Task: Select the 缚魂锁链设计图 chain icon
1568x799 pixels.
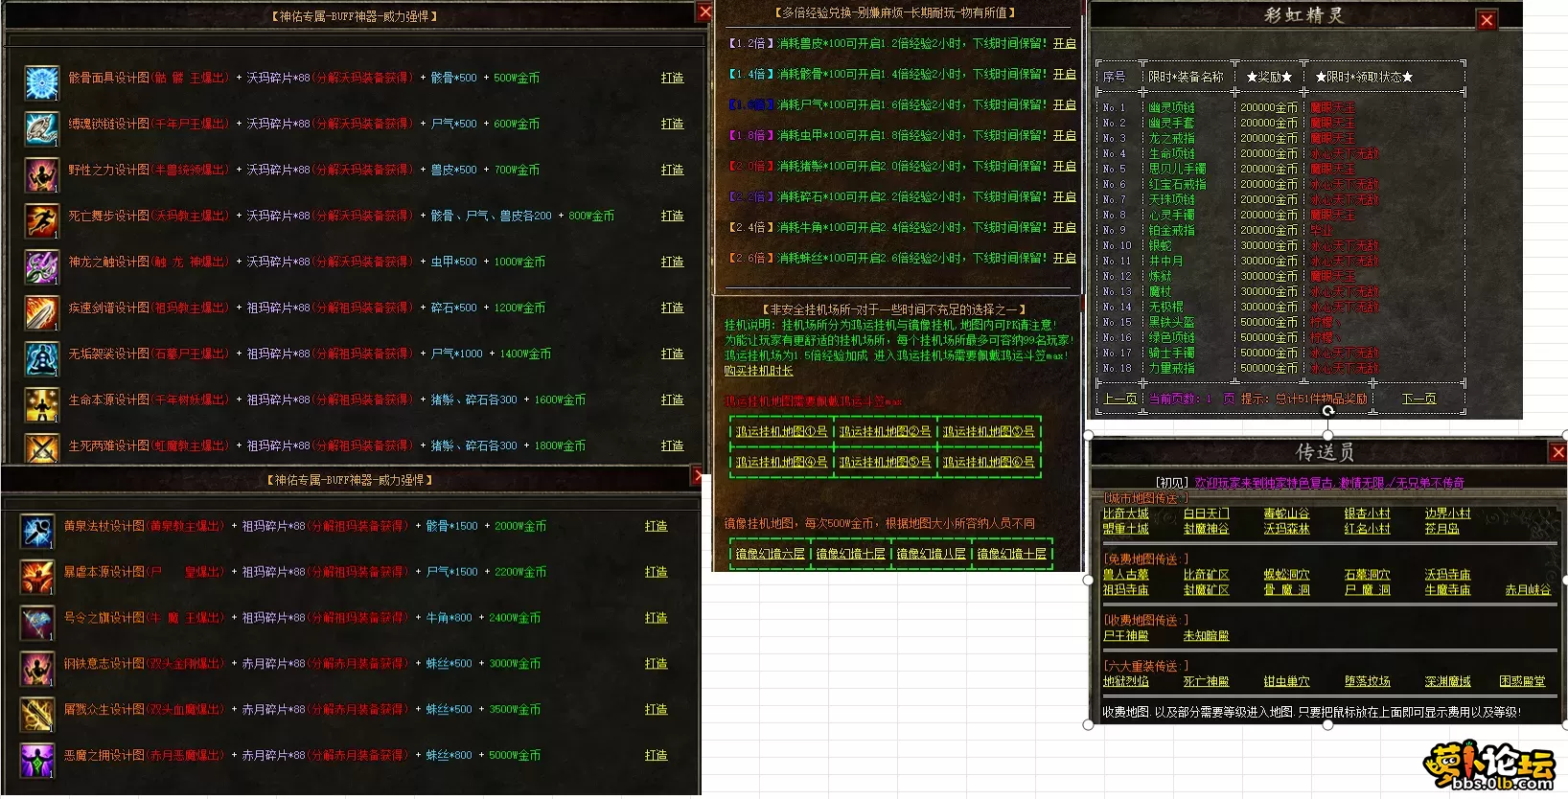Action: (x=41, y=128)
